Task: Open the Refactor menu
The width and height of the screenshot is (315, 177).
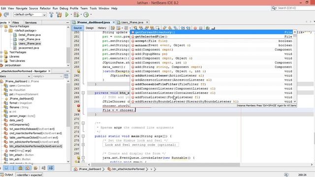Action: coord(45,8)
